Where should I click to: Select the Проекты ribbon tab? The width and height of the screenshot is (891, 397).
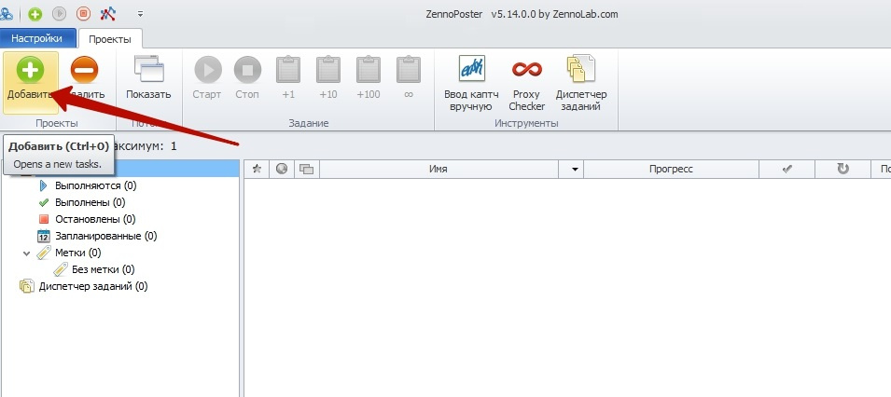[x=110, y=38]
